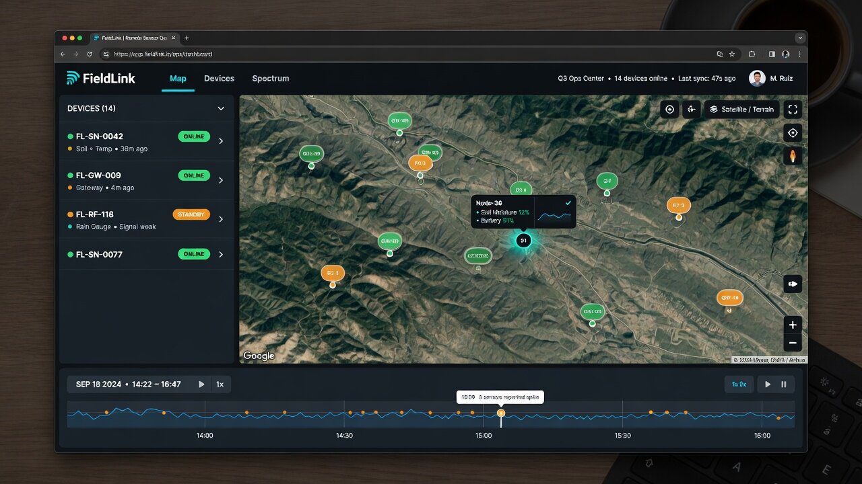Click the FieldLink logo
Image resolution: width=862 pixels, height=484 pixels.
[101, 78]
